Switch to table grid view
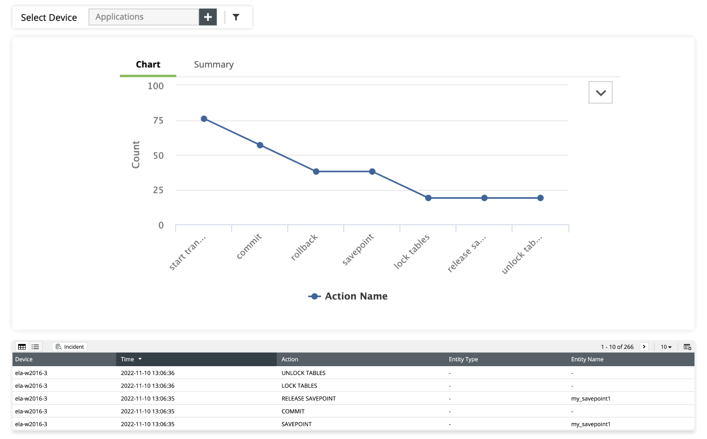Image resolution: width=707 pixels, height=439 pixels. [x=22, y=347]
